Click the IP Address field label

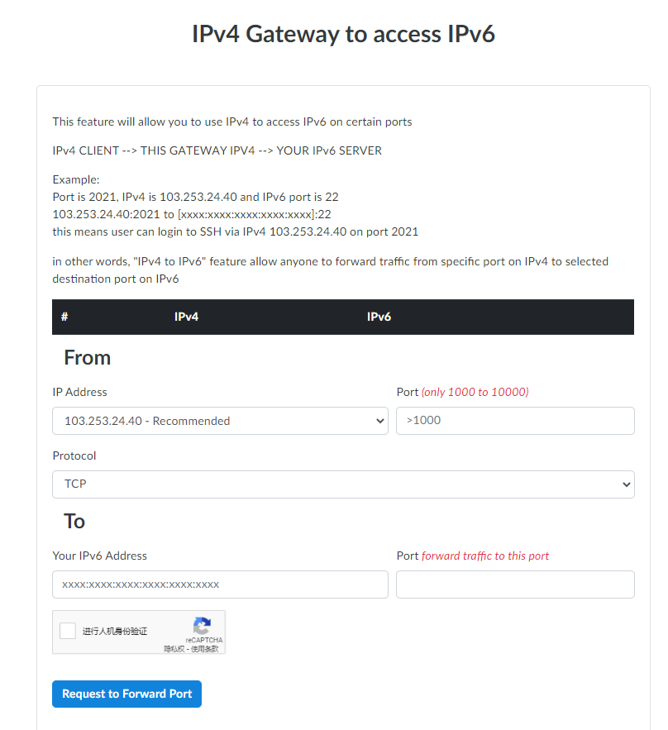pos(79,392)
